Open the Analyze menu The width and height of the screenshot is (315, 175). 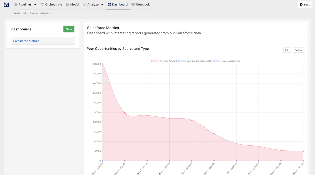93,4
